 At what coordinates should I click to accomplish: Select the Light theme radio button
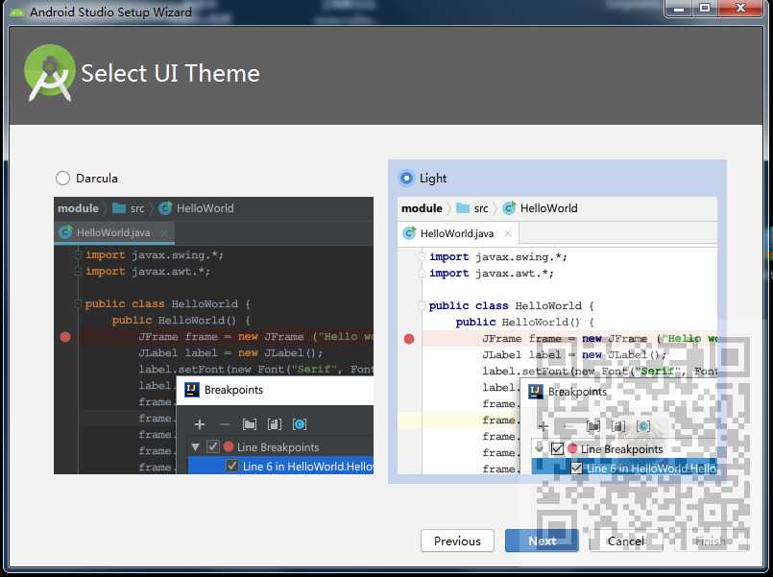pos(406,178)
